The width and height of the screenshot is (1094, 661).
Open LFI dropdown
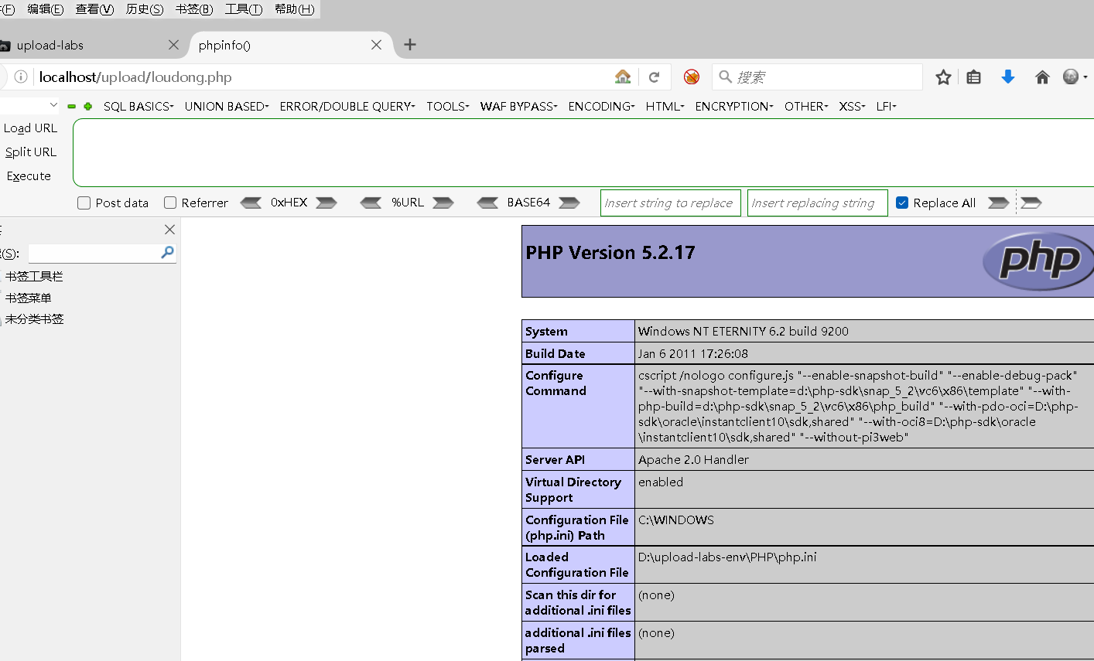point(887,107)
